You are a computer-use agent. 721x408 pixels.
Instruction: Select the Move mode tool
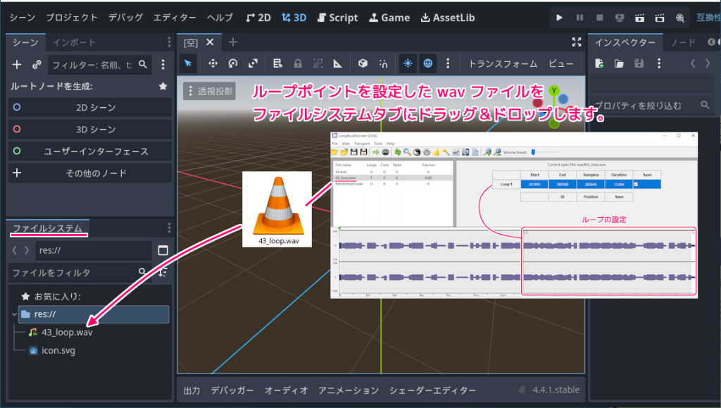click(212, 63)
